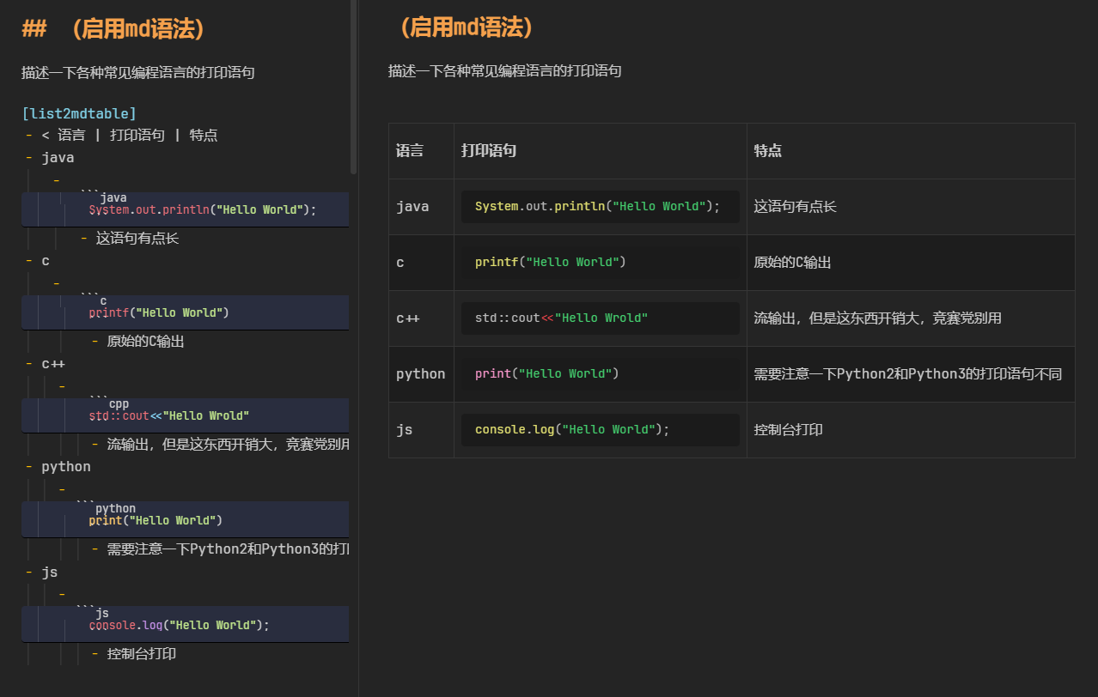Viewport: 1098px width, 697px height.
Task: Click the description paragraph in the source editor
Action: (137, 72)
